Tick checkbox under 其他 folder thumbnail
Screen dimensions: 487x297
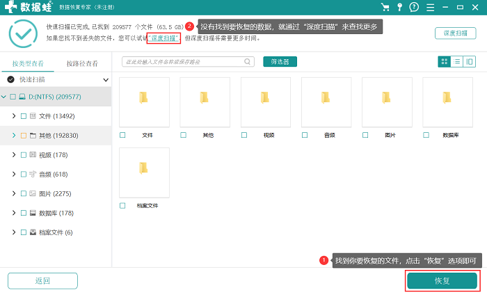[x=183, y=135]
